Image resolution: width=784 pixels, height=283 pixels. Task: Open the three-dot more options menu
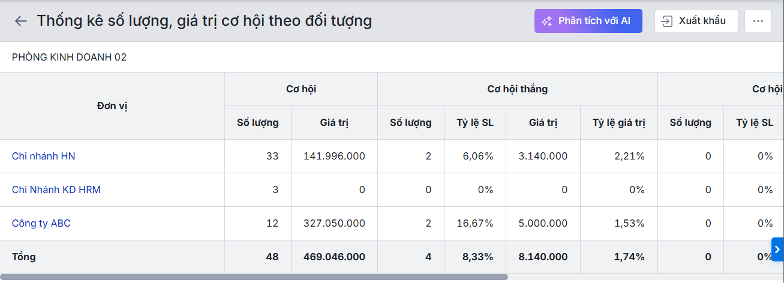click(758, 21)
